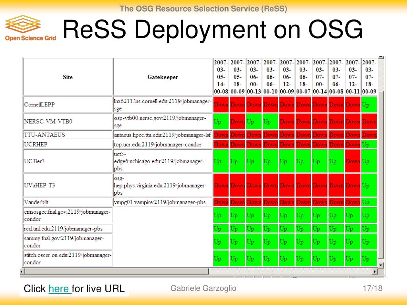
Task: Click the slide title ReSS Deployment on OSG
Action: pos(213,29)
